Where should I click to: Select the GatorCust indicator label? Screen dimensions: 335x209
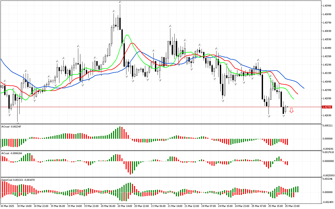18,180
